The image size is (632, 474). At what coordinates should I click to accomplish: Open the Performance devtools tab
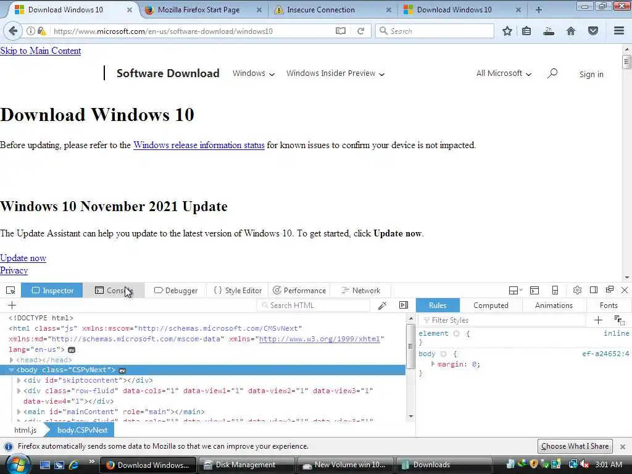click(299, 290)
